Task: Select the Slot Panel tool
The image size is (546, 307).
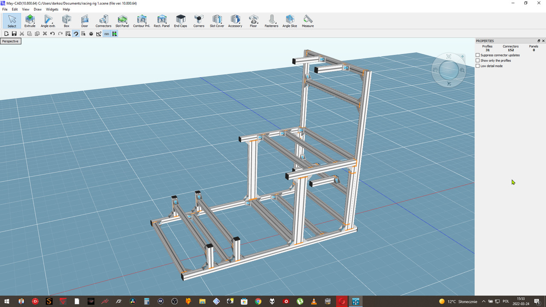Action: [122, 21]
